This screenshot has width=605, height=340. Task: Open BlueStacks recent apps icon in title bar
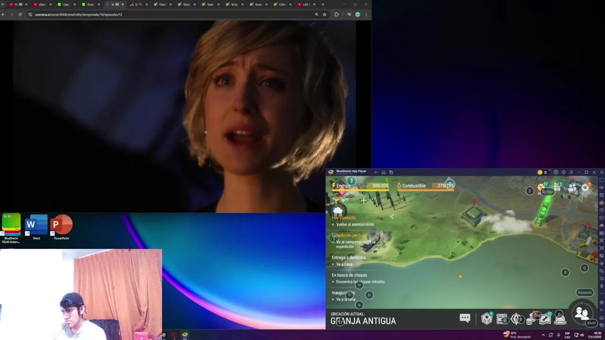tap(391, 172)
